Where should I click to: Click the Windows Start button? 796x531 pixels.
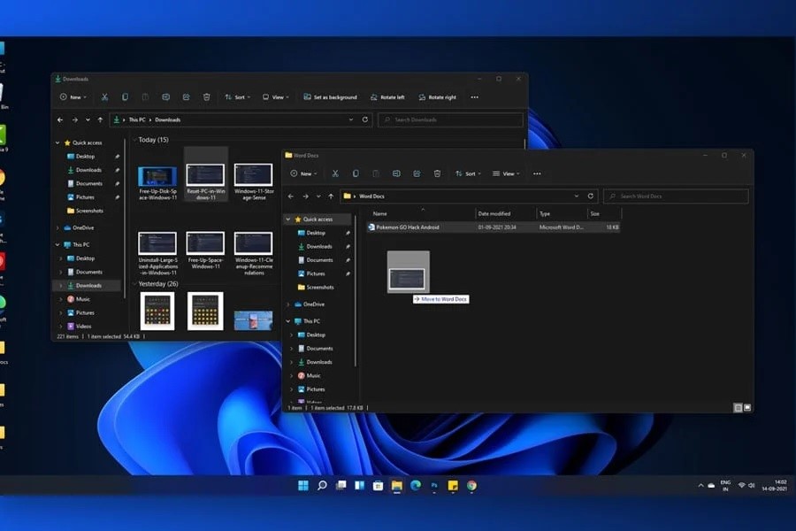(x=303, y=486)
